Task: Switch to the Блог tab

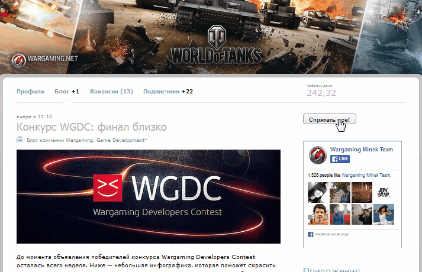Action: [x=62, y=92]
